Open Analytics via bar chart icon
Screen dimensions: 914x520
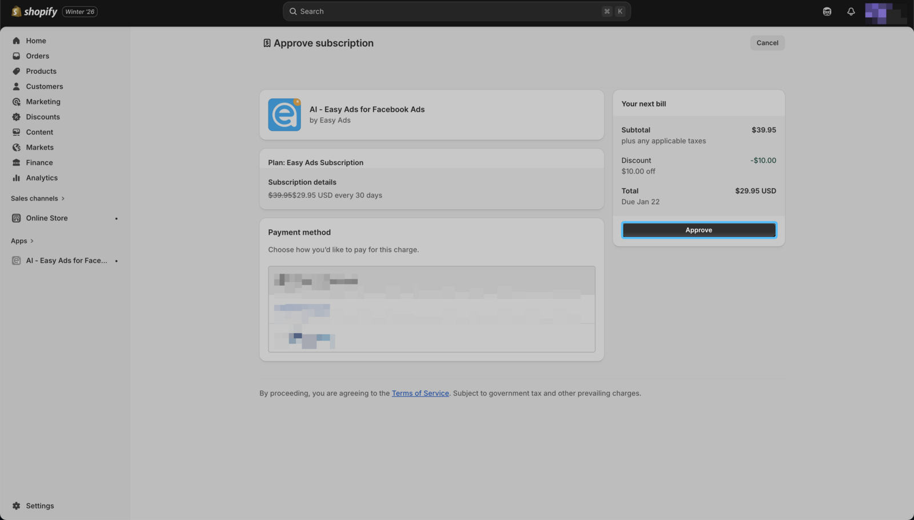point(16,178)
